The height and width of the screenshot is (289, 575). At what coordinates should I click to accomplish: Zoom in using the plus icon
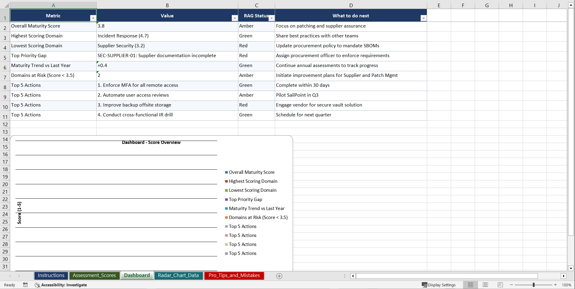(x=555, y=285)
